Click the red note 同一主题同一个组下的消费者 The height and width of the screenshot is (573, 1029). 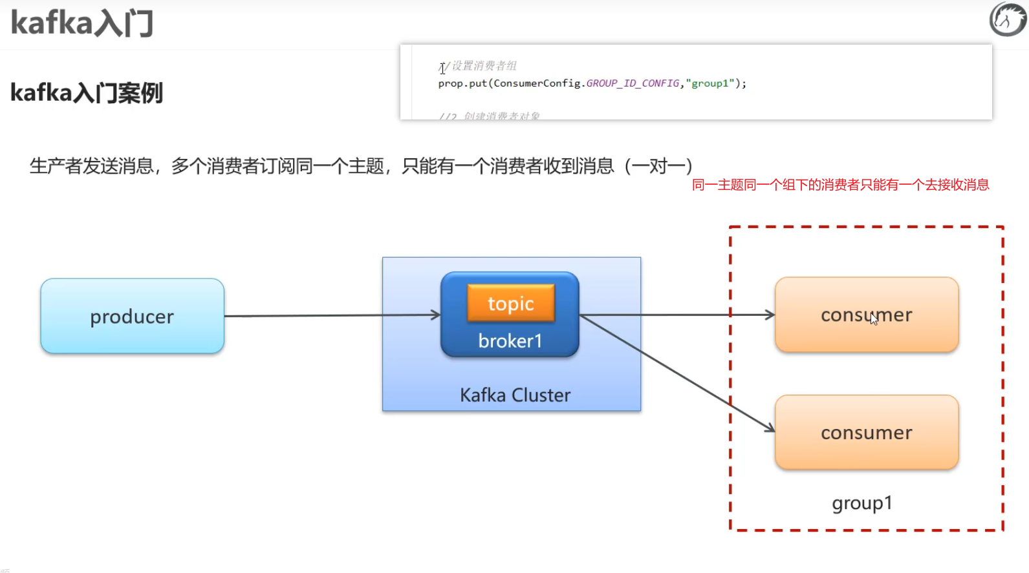click(x=841, y=185)
